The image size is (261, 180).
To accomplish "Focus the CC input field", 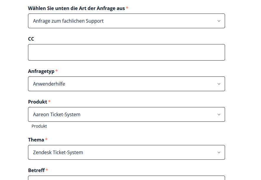I will (126, 52).
